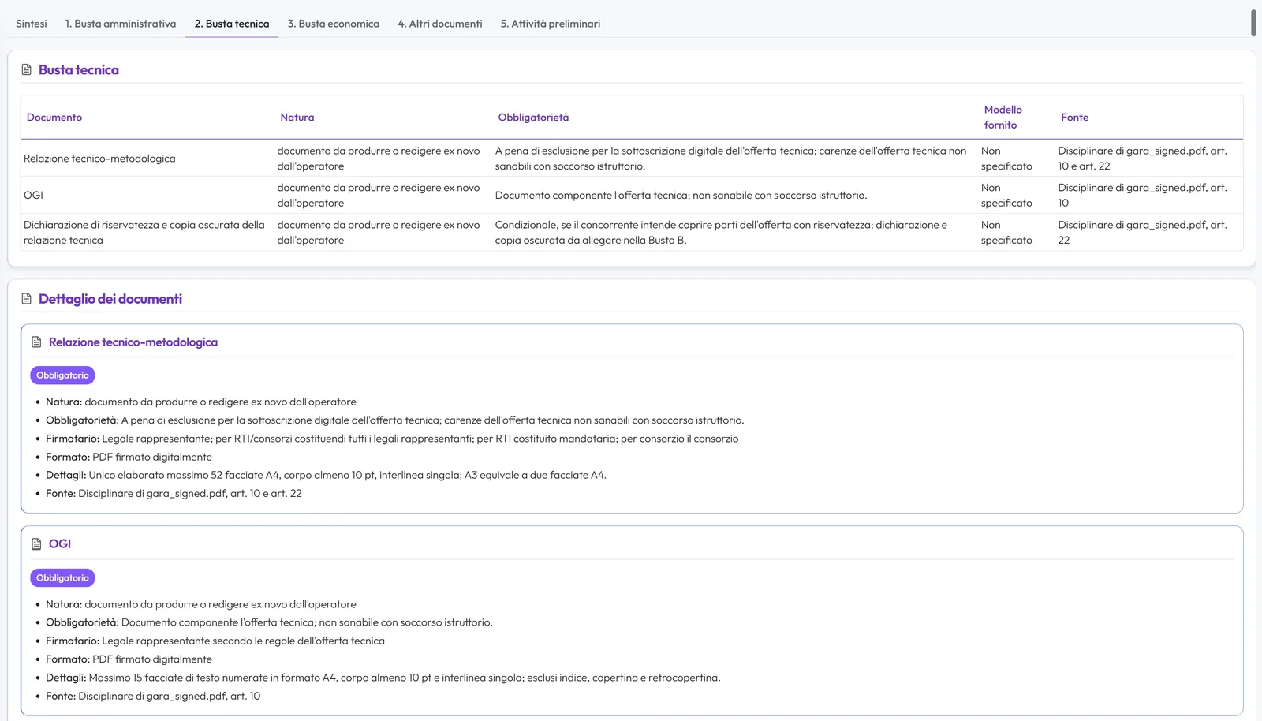Click the Natura column header
1262x721 pixels.
coord(297,118)
